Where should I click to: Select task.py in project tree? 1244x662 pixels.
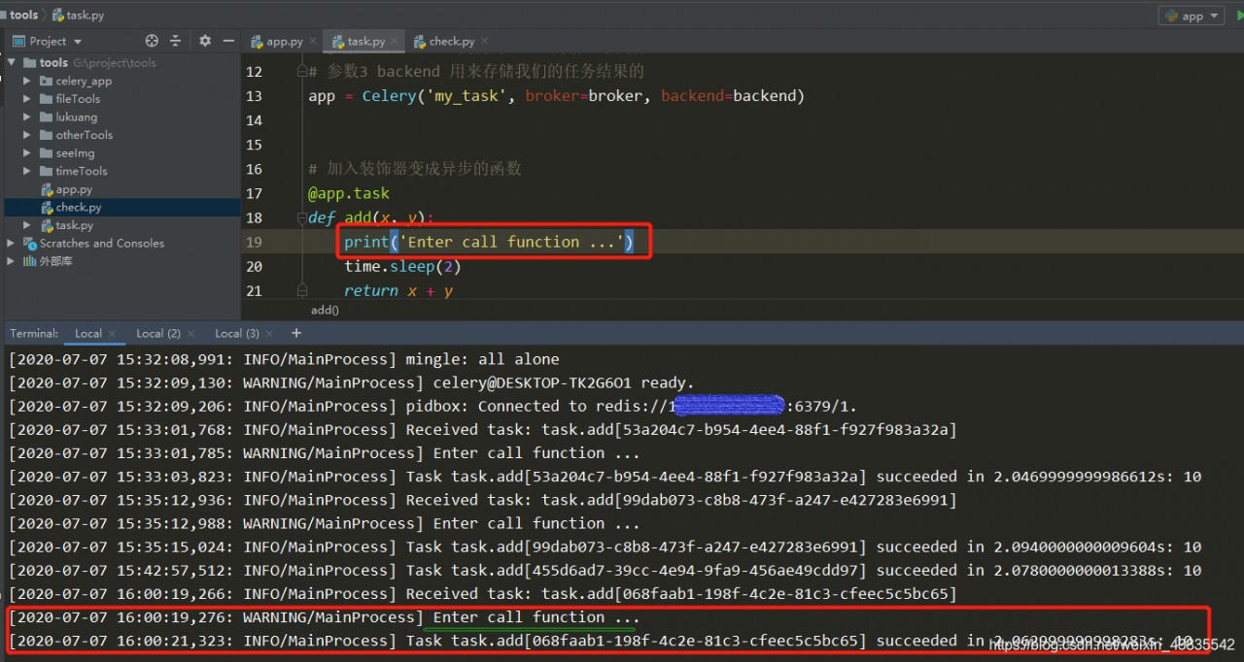tap(74, 225)
